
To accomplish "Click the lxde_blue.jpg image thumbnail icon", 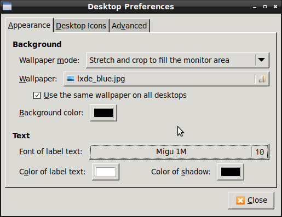I will coord(71,79).
